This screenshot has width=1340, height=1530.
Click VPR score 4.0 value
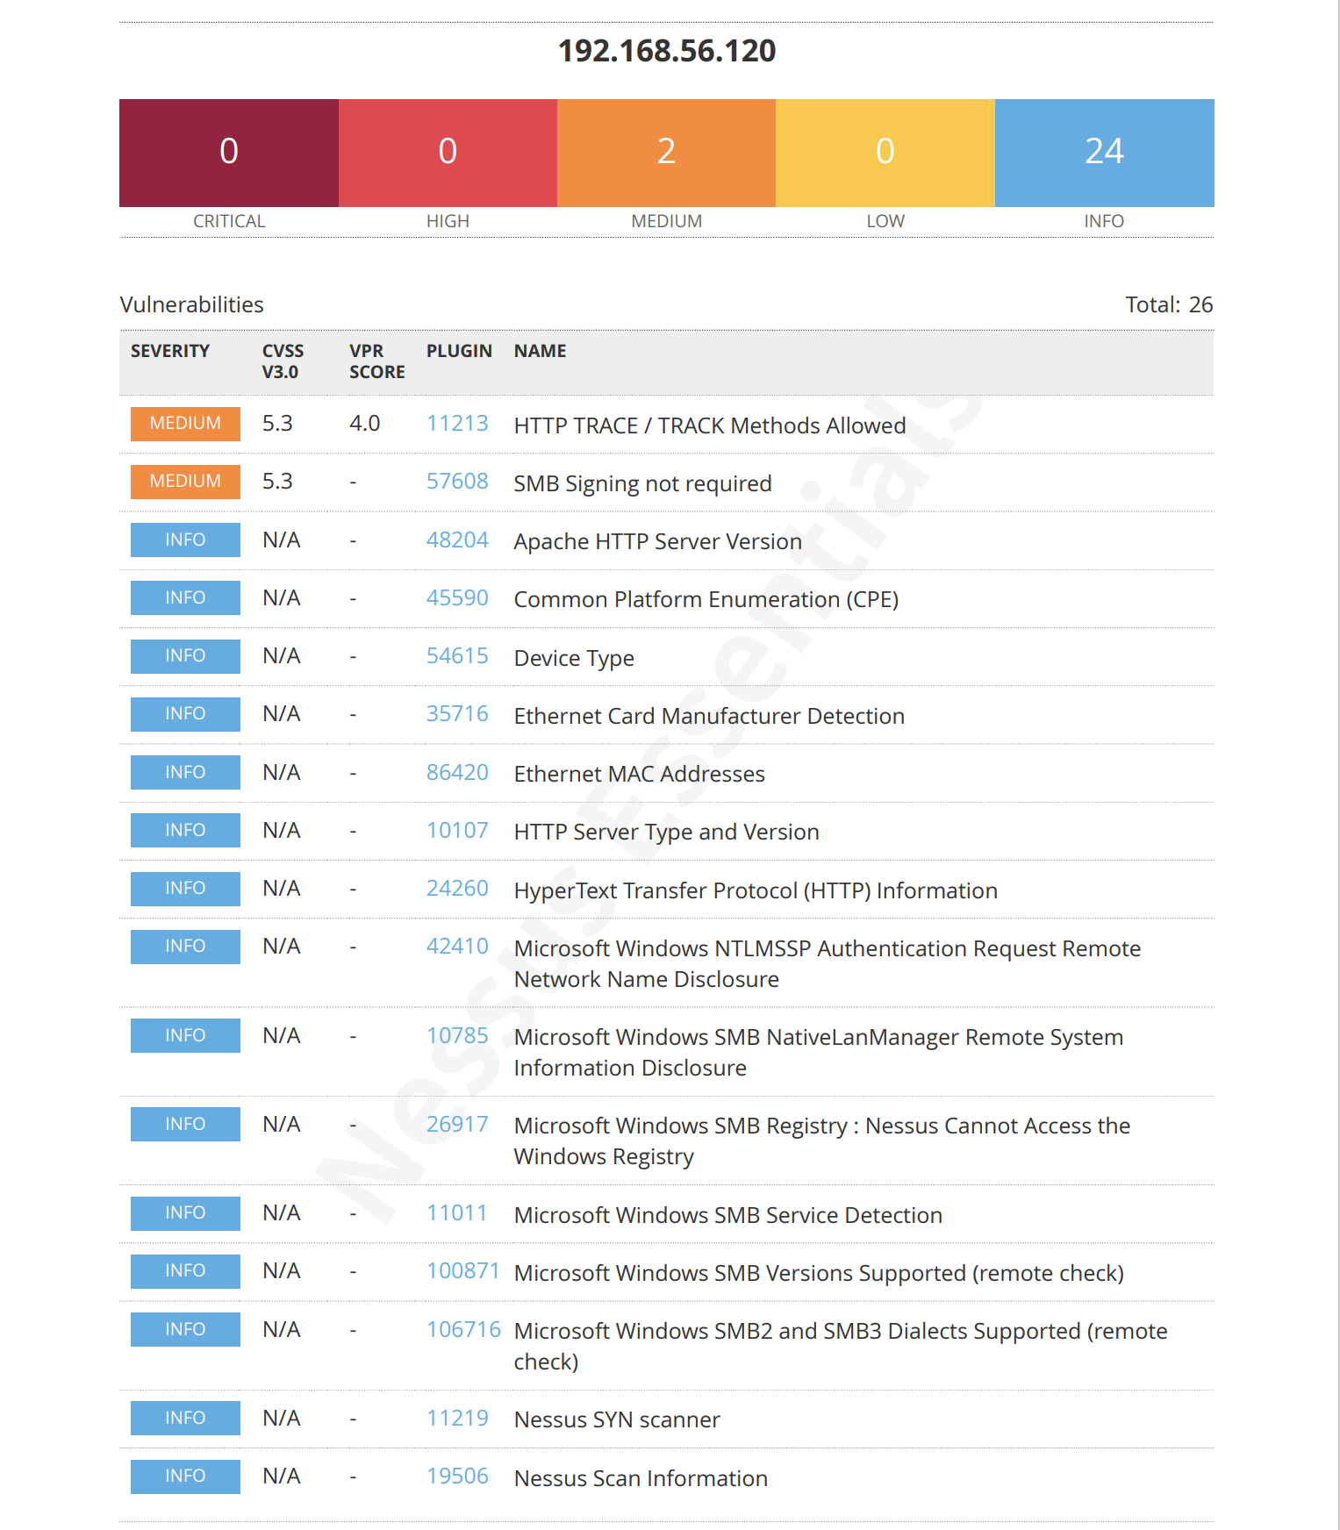point(365,424)
